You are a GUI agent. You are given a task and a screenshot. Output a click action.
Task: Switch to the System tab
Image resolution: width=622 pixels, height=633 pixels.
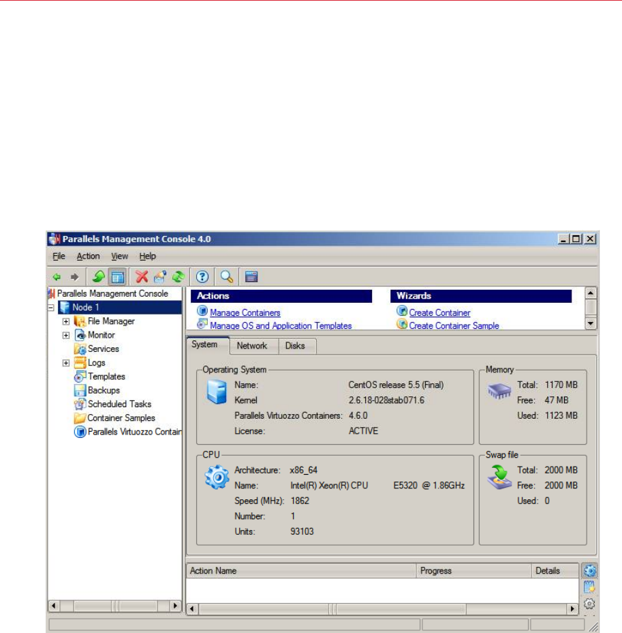pos(207,345)
